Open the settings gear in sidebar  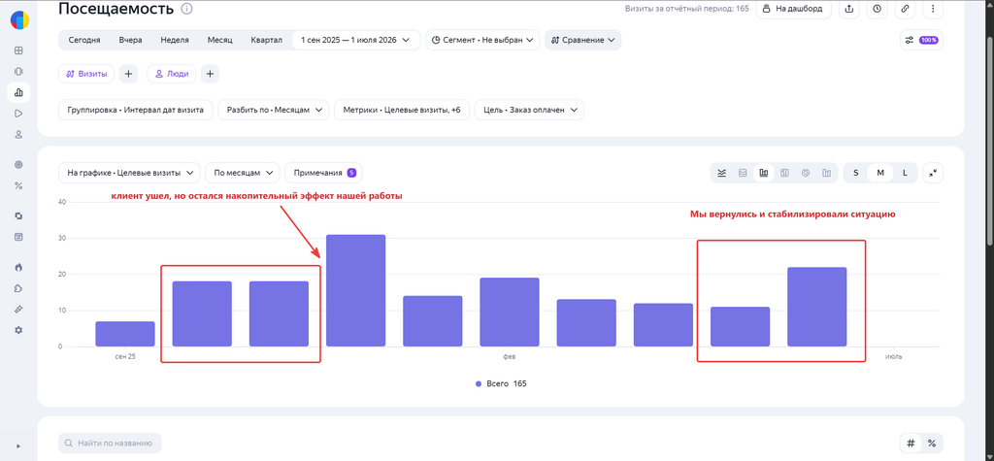coord(18,330)
